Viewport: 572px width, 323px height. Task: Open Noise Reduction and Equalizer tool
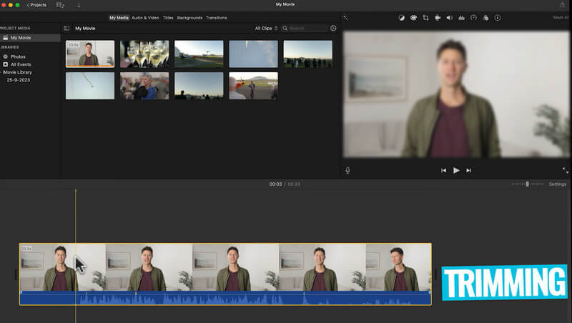click(461, 17)
